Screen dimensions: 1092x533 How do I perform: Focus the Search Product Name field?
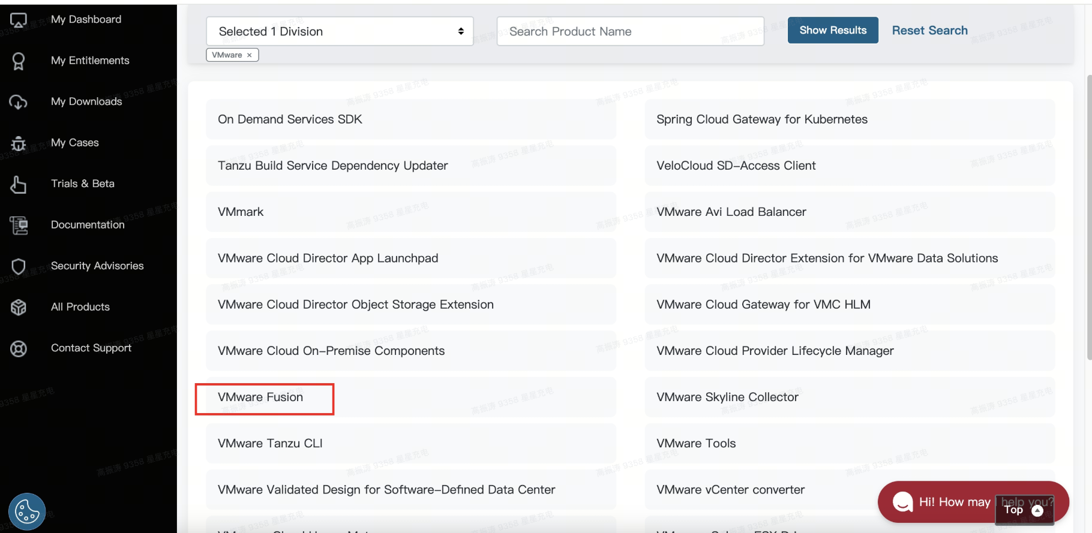[630, 31]
